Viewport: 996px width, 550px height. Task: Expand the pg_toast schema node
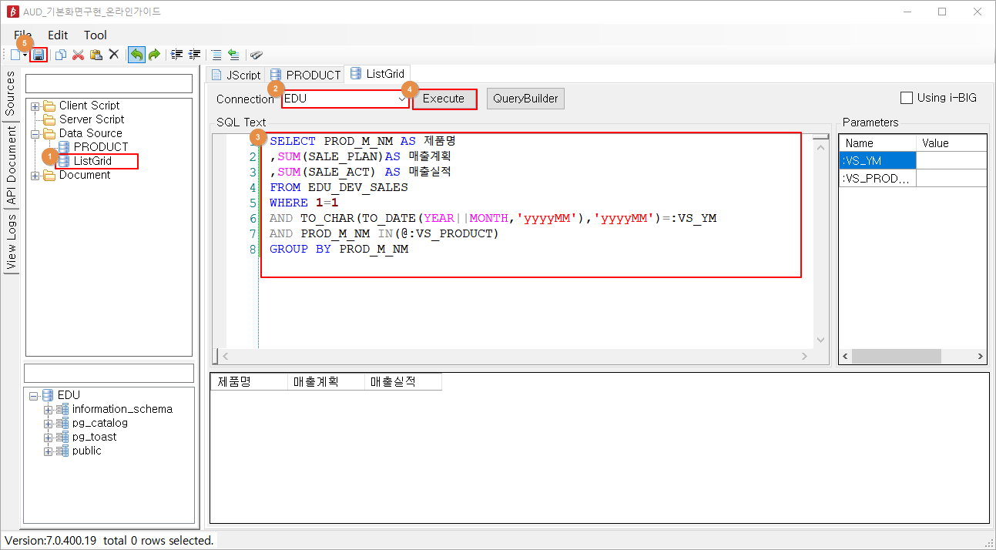49,437
